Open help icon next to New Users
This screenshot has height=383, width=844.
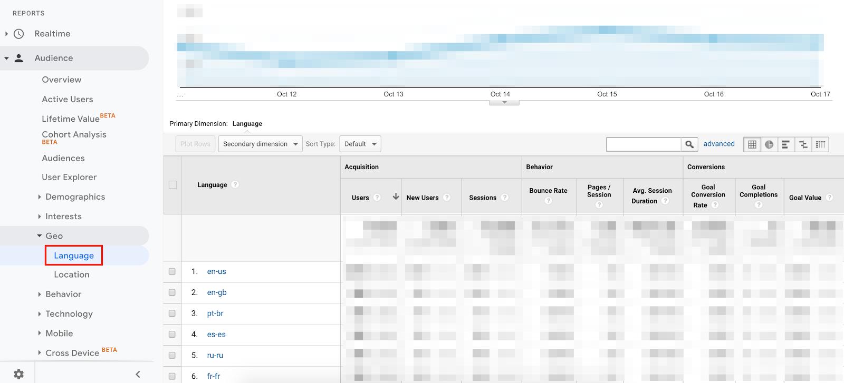coord(447,198)
